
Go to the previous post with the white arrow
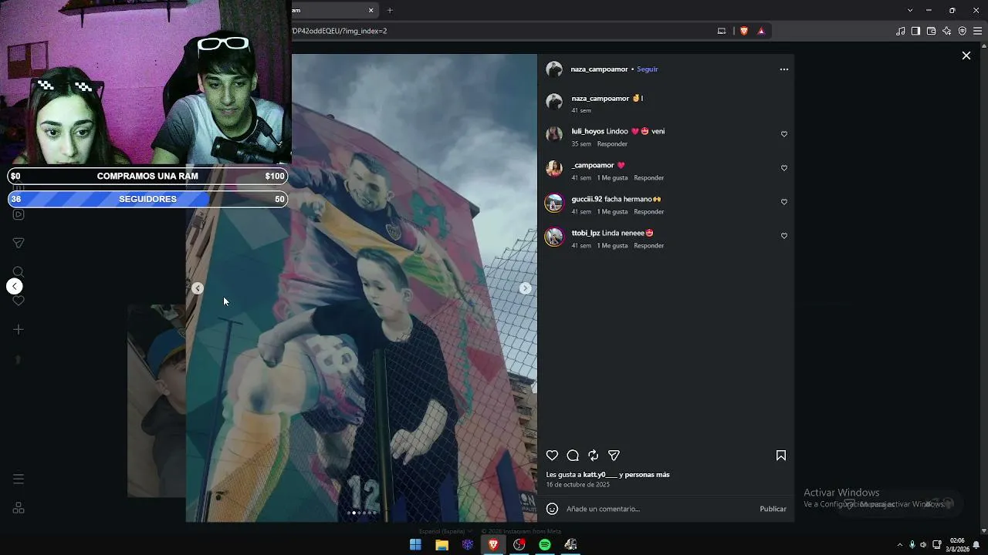15,287
